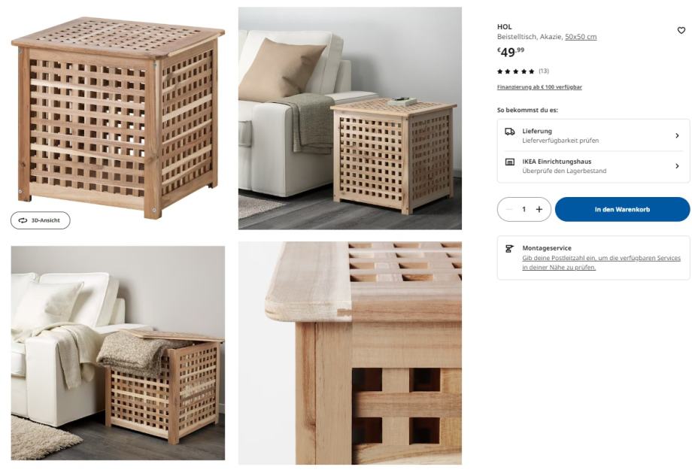
Task: Decrease quantity with minus icon
Action: (509, 209)
